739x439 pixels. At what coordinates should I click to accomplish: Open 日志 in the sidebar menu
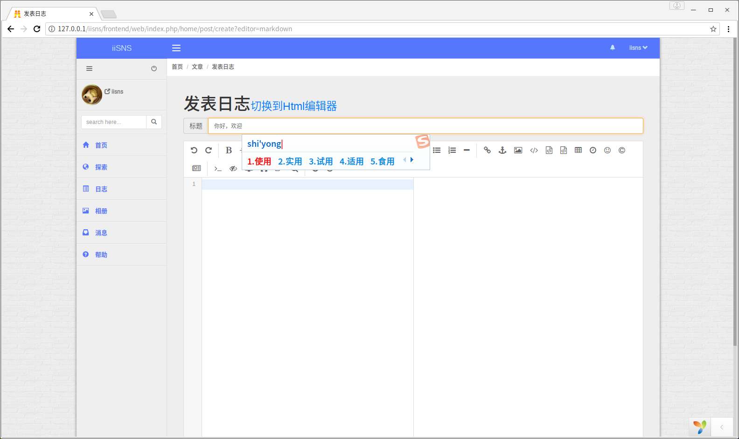[121, 189]
